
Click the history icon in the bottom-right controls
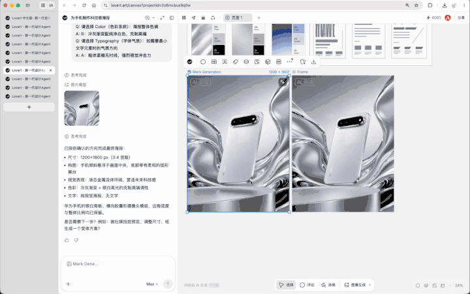(435, 286)
